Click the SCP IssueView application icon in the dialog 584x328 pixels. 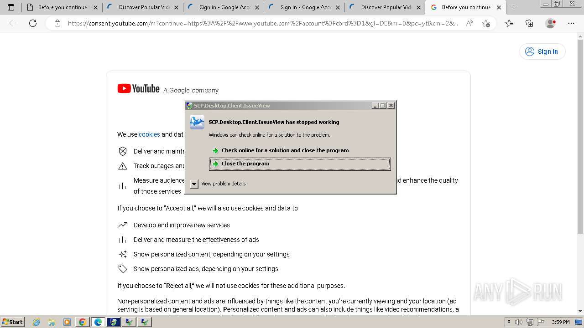click(197, 122)
